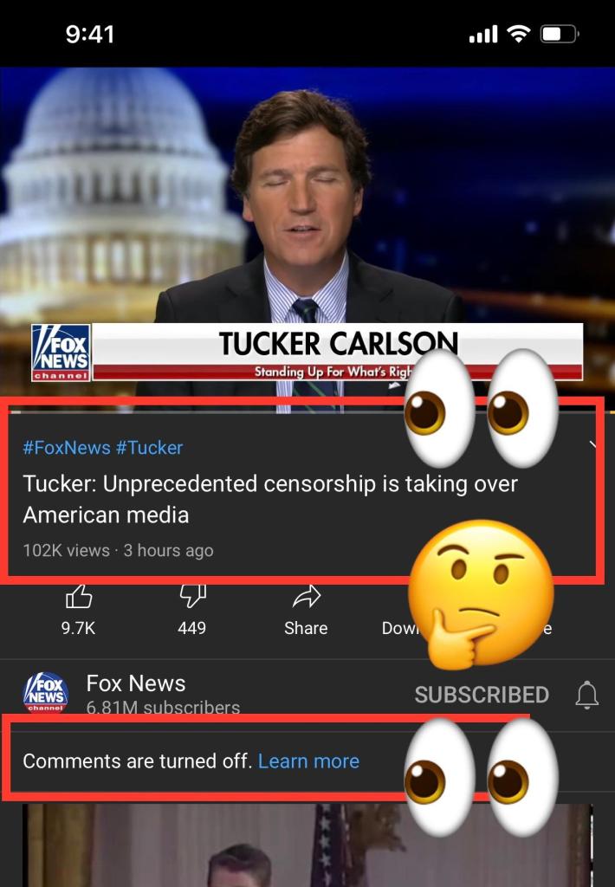The height and width of the screenshot is (887, 615).
Task: Follow the Learn more link
Action: tap(308, 761)
